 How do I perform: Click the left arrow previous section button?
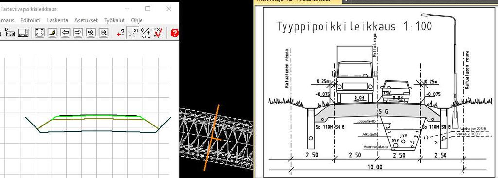coord(65,33)
